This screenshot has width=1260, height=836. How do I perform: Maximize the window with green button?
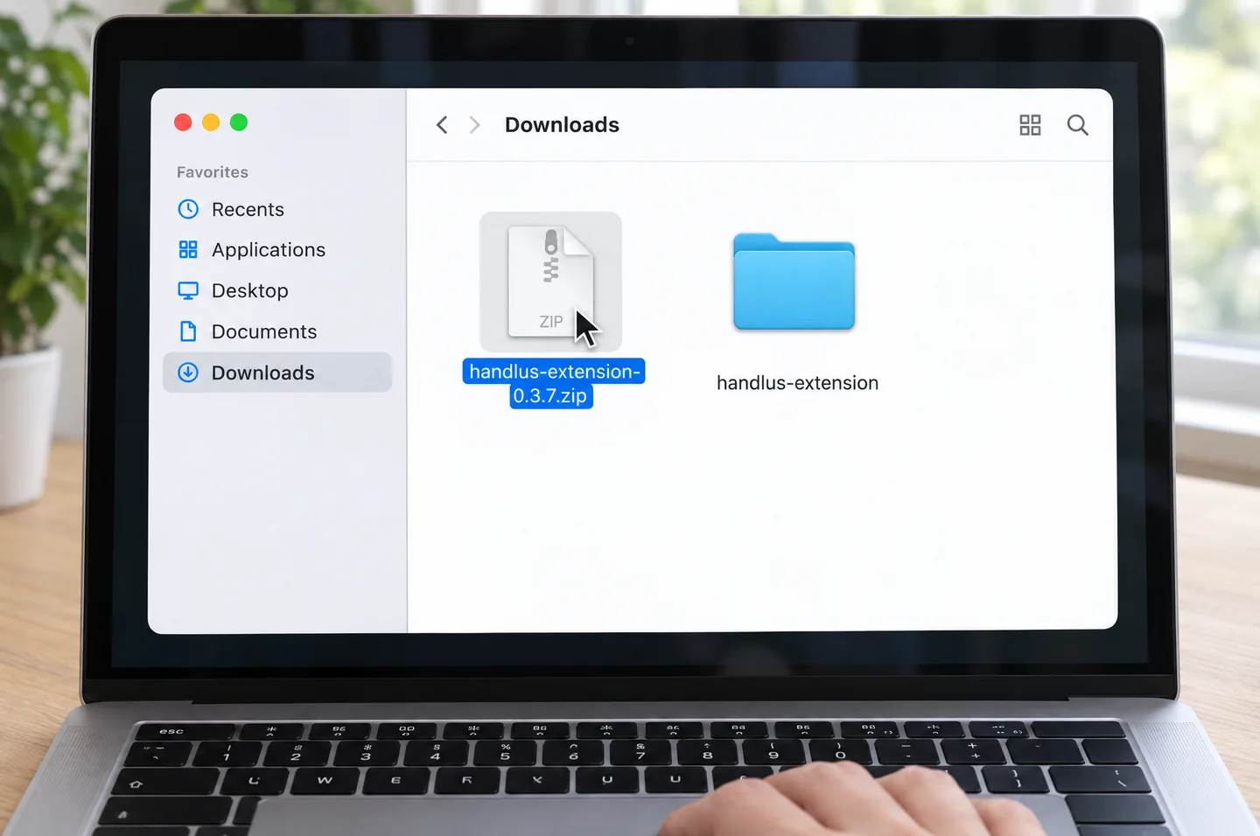239,122
